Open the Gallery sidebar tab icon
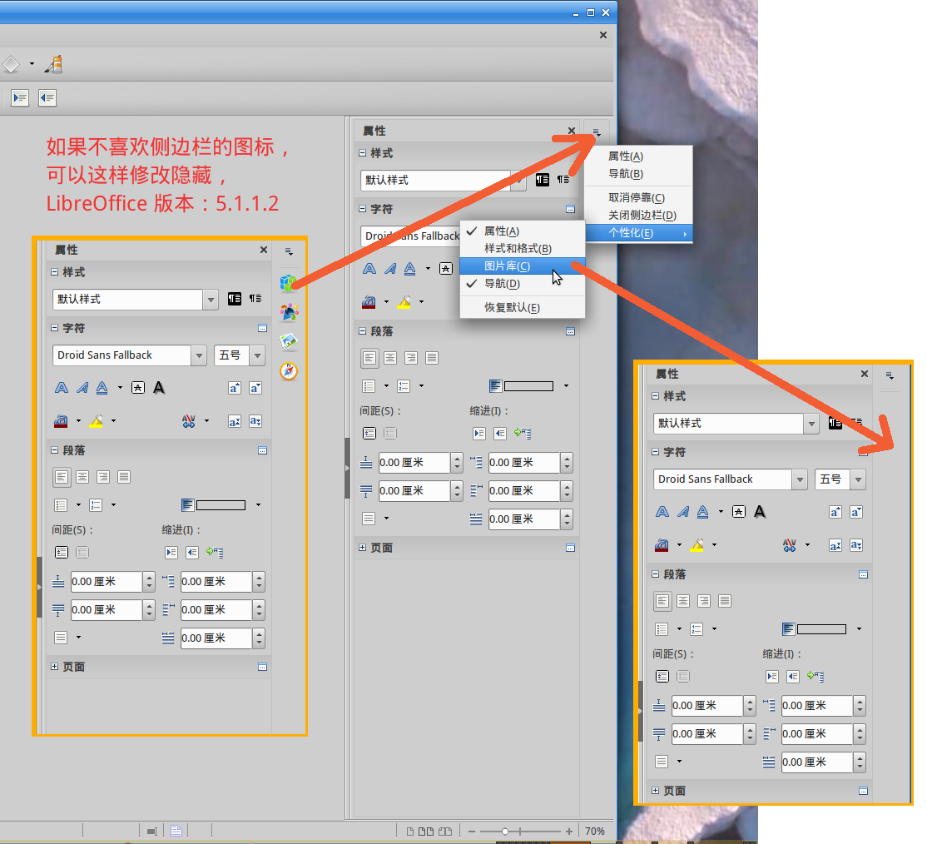 [289, 341]
